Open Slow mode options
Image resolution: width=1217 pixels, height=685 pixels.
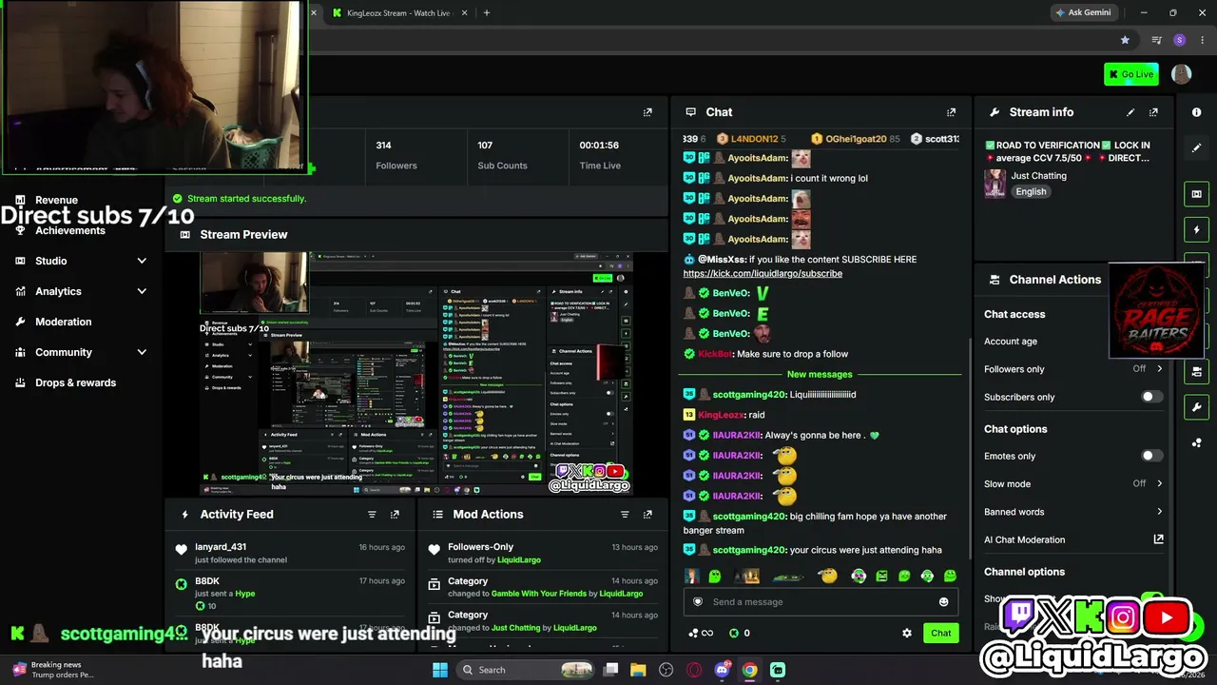point(1073,484)
